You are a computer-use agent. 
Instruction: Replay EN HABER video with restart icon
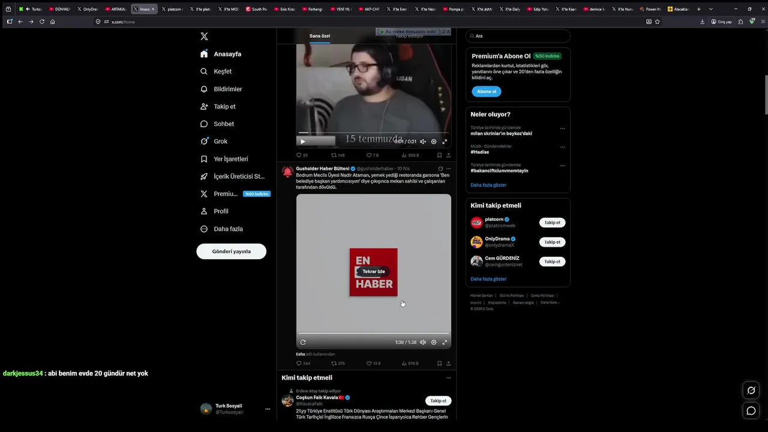pos(303,342)
